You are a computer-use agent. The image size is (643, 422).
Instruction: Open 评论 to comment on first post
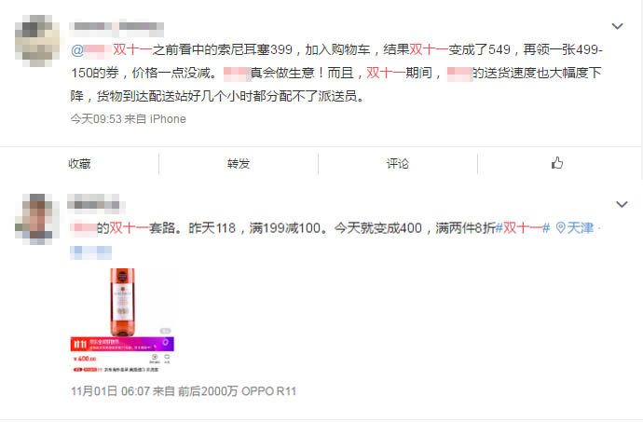point(398,164)
